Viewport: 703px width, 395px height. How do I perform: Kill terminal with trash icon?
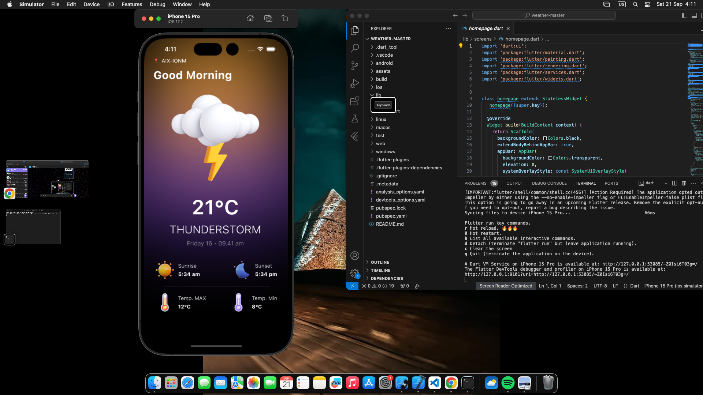[x=684, y=183]
